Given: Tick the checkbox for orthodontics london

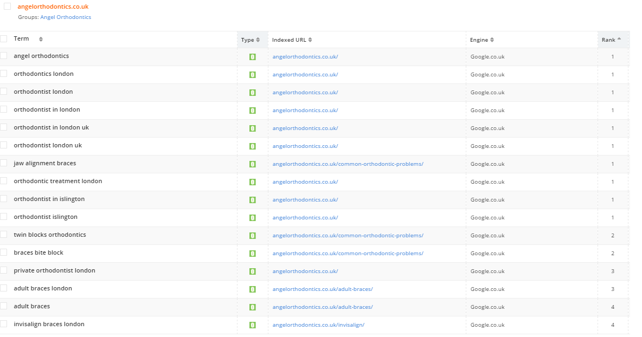Looking at the screenshot, I should pyautogui.click(x=4, y=74).
